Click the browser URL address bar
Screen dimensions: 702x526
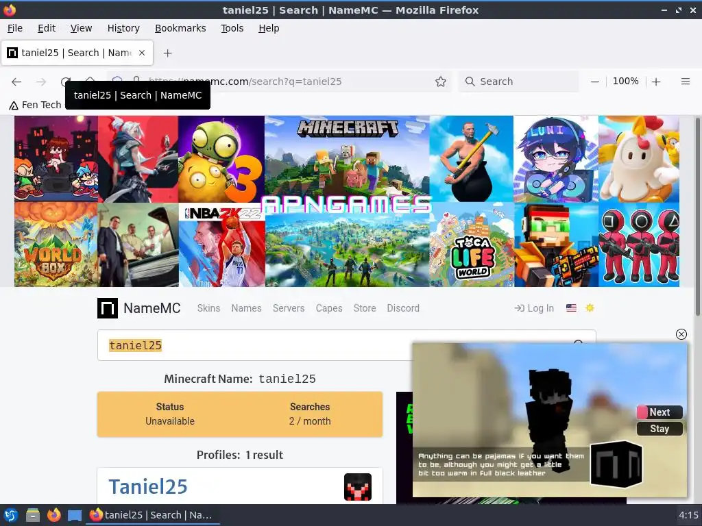(x=280, y=82)
